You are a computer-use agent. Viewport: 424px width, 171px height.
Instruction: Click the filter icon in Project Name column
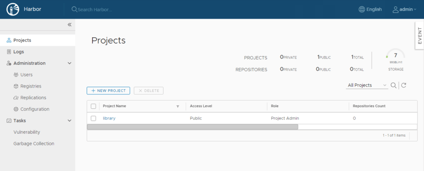pos(178,106)
